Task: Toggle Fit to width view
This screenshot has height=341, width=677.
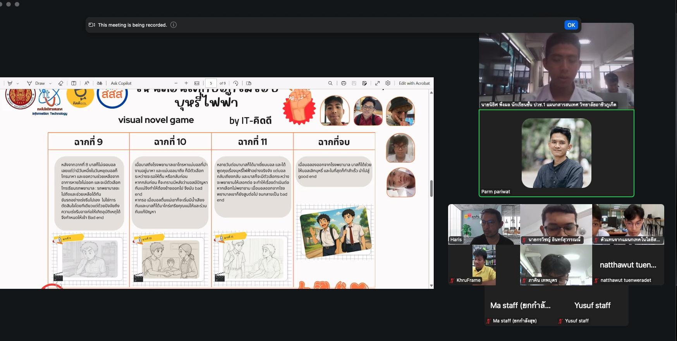Action: coord(197,83)
